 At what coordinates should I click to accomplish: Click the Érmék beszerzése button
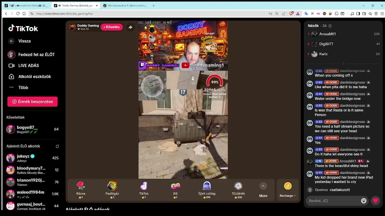(x=32, y=101)
